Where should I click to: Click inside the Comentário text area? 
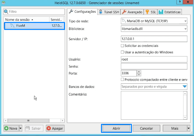[152, 105]
